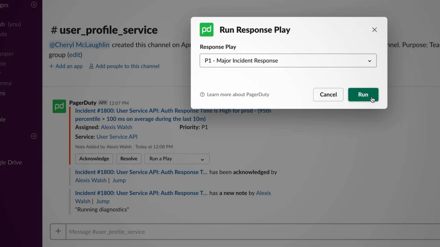Click the lower plus icon in sidebar
Image resolution: width=440 pixels, height=247 pixels.
coord(34,136)
